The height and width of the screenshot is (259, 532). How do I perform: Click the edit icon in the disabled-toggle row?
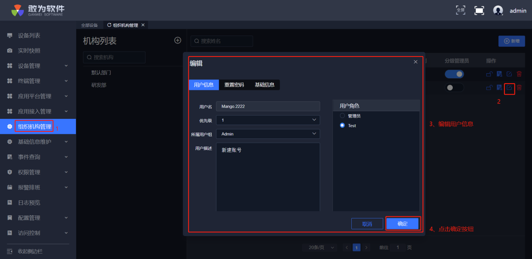coord(509,87)
